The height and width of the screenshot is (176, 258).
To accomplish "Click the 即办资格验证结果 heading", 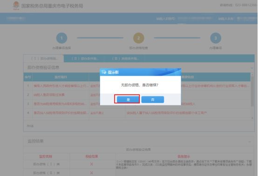I will (x=138, y=150).
